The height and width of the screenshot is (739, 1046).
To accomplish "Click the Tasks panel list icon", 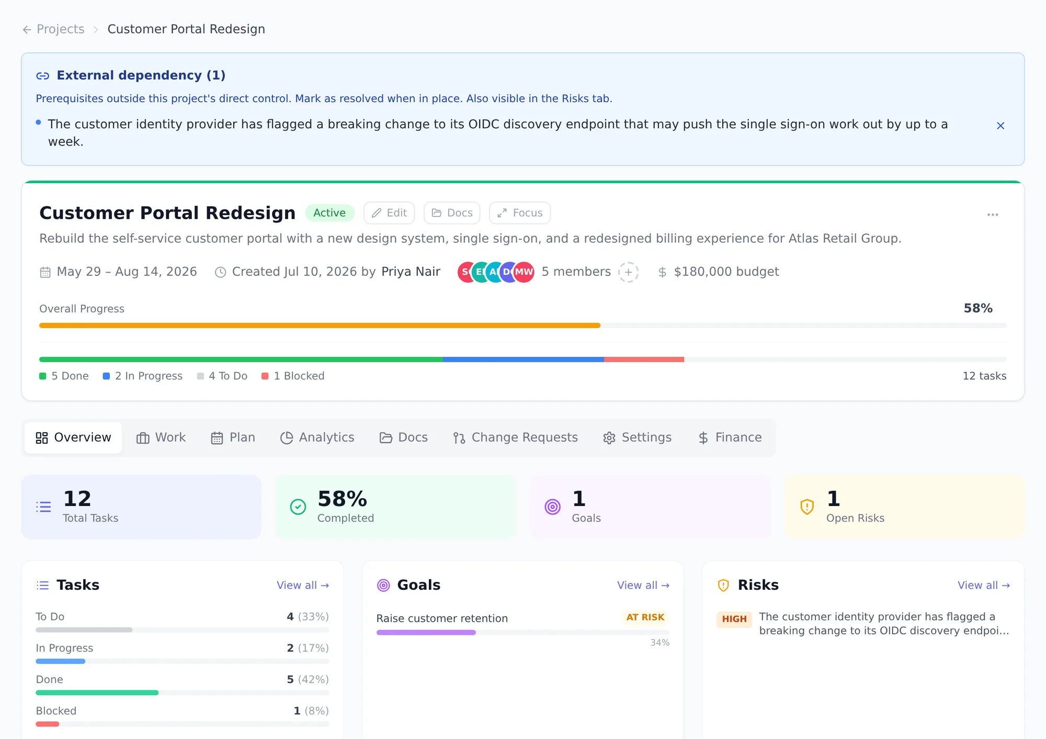I will (42, 585).
